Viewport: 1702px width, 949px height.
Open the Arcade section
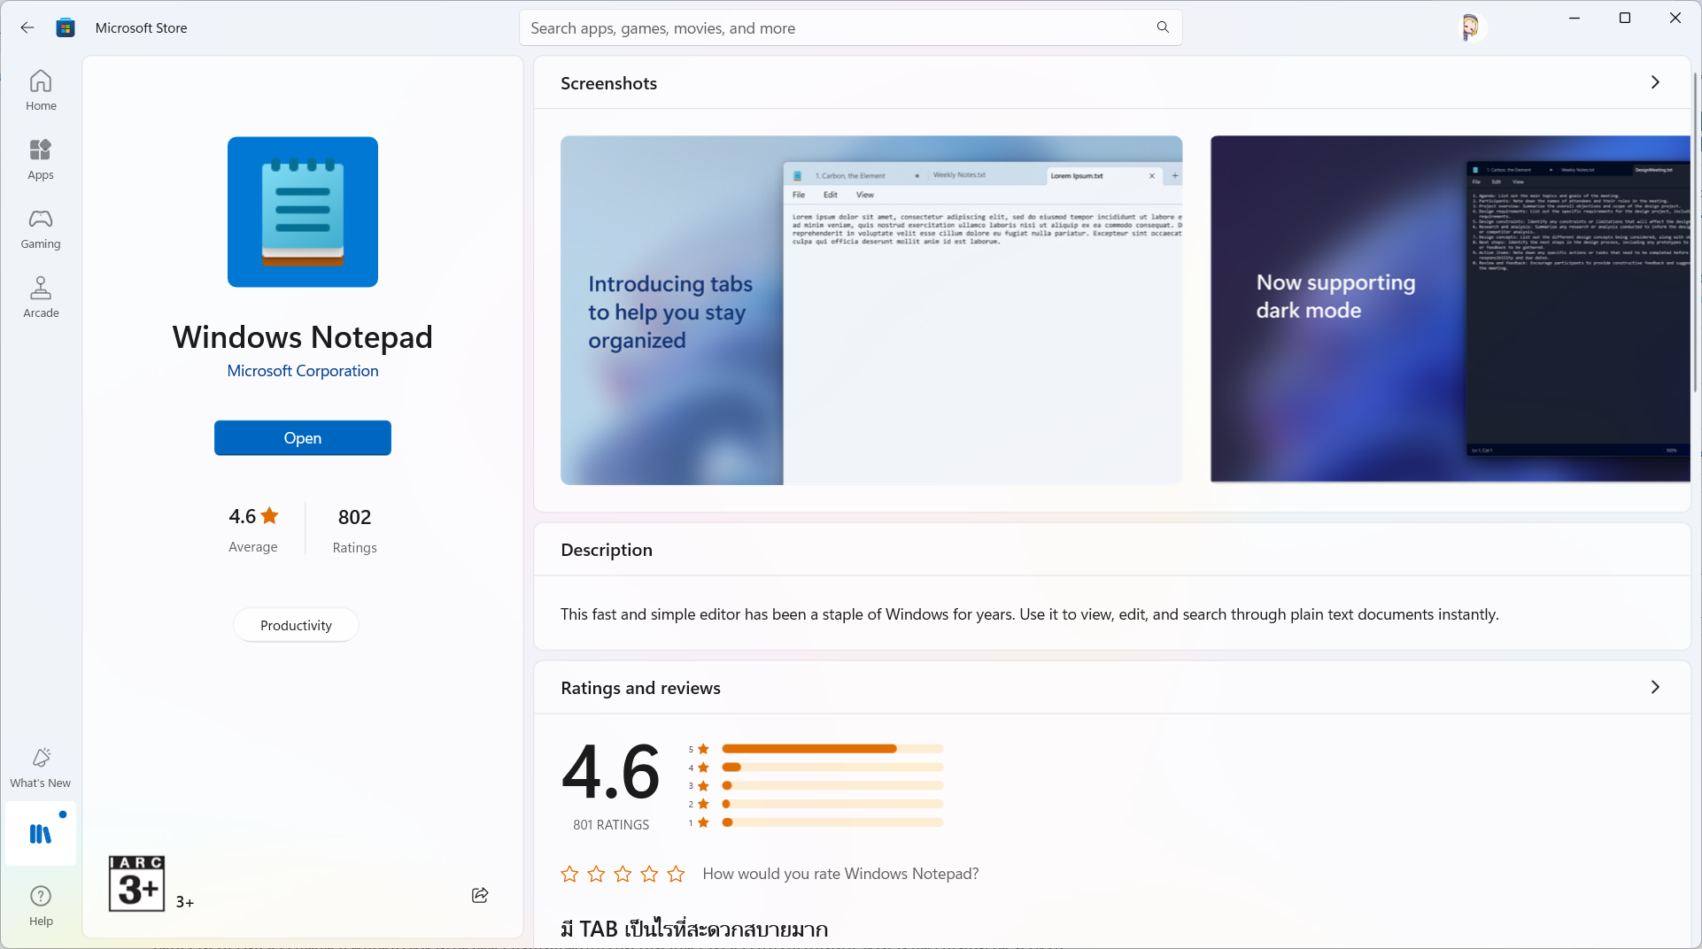pos(41,297)
